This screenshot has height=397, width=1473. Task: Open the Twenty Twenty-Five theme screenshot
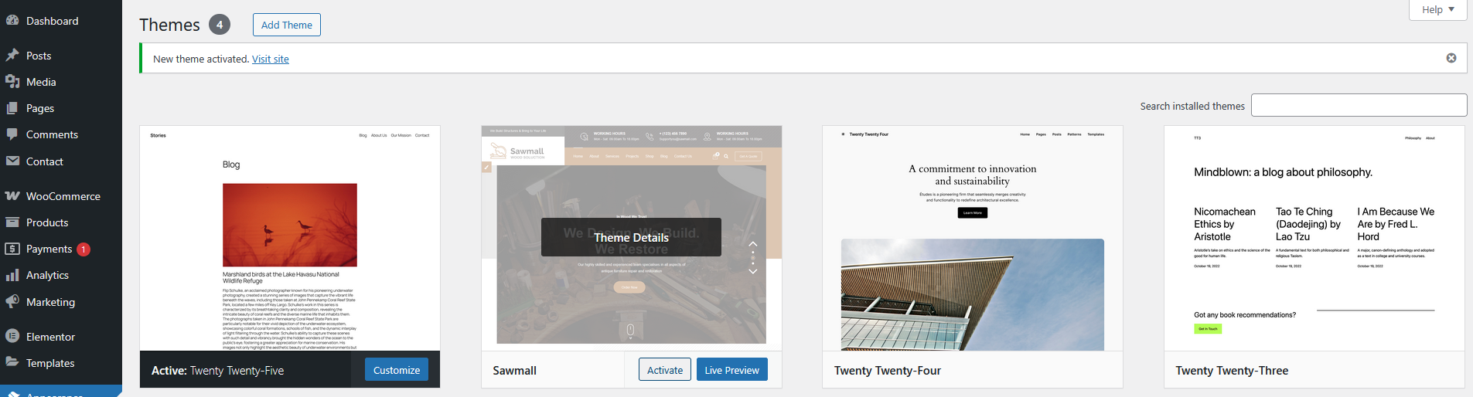[290, 238]
